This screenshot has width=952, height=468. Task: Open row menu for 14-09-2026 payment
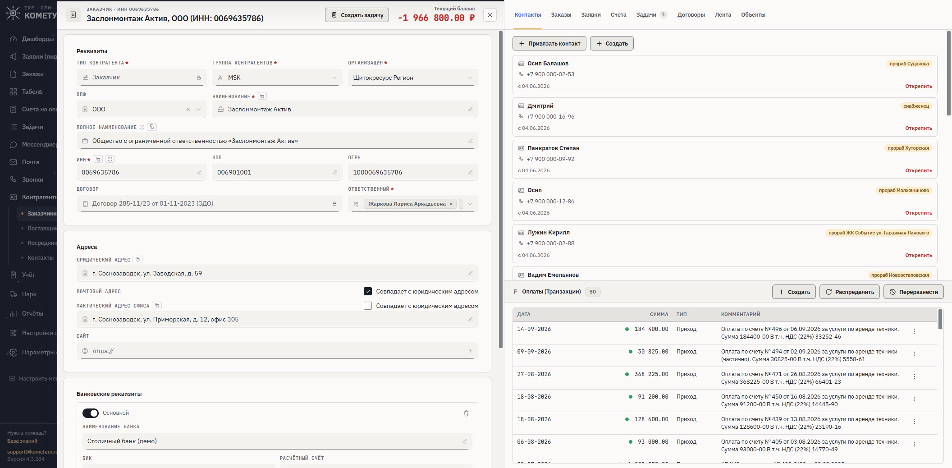[915, 331]
